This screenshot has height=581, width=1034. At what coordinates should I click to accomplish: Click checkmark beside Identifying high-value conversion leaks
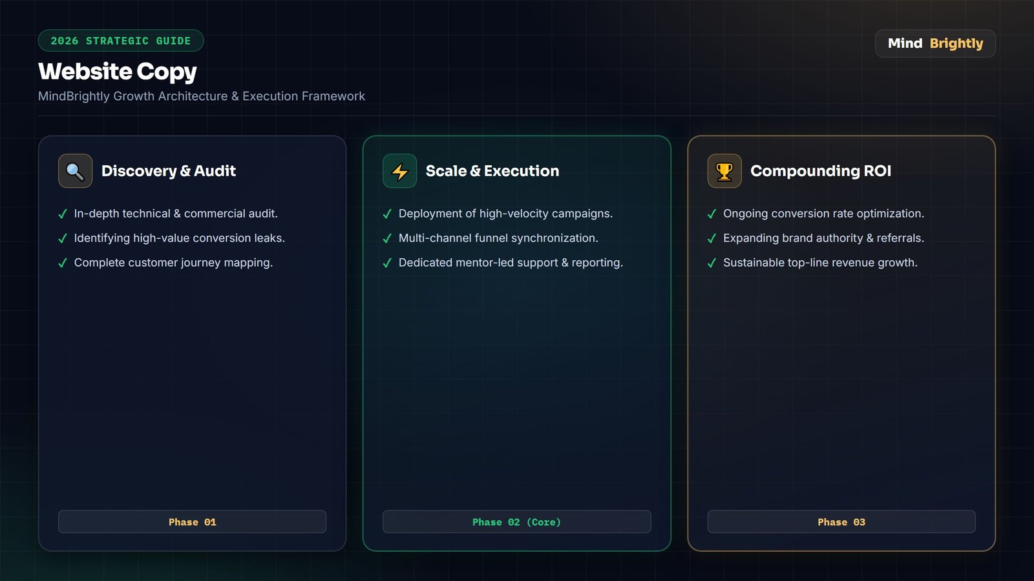[63, 238]
